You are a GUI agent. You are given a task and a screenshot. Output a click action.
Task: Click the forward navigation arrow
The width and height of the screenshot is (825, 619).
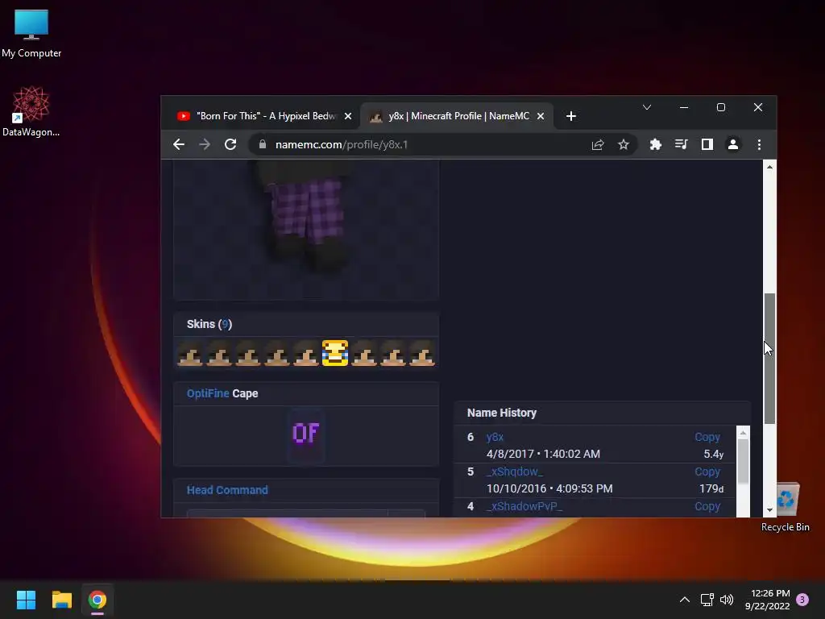pyautogui.click(x=205, y=144)
